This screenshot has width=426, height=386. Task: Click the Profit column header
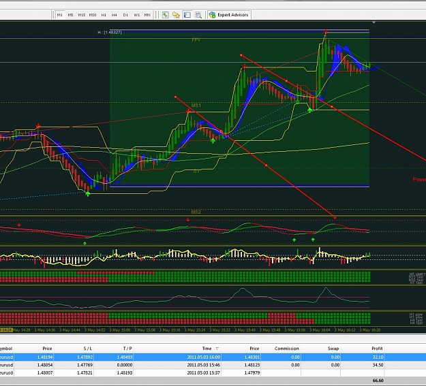pos(377,349)
